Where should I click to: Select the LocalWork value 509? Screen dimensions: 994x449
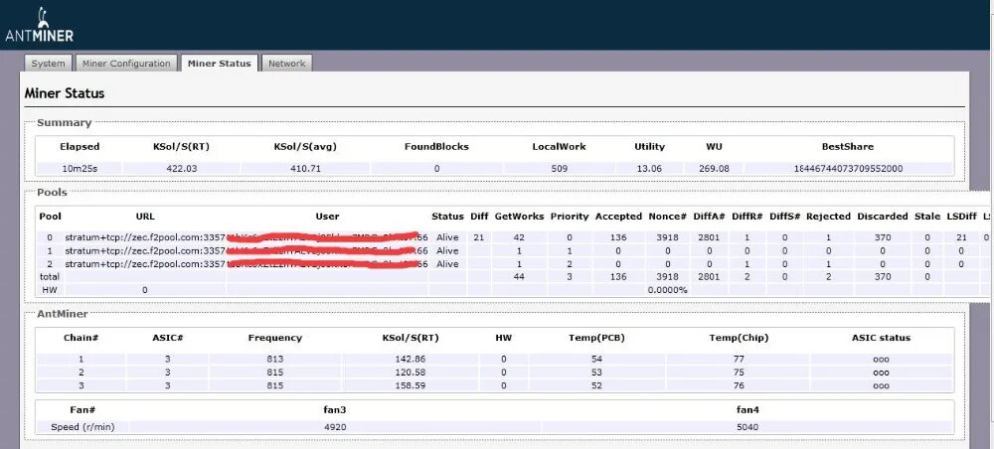tap(559, 169)
